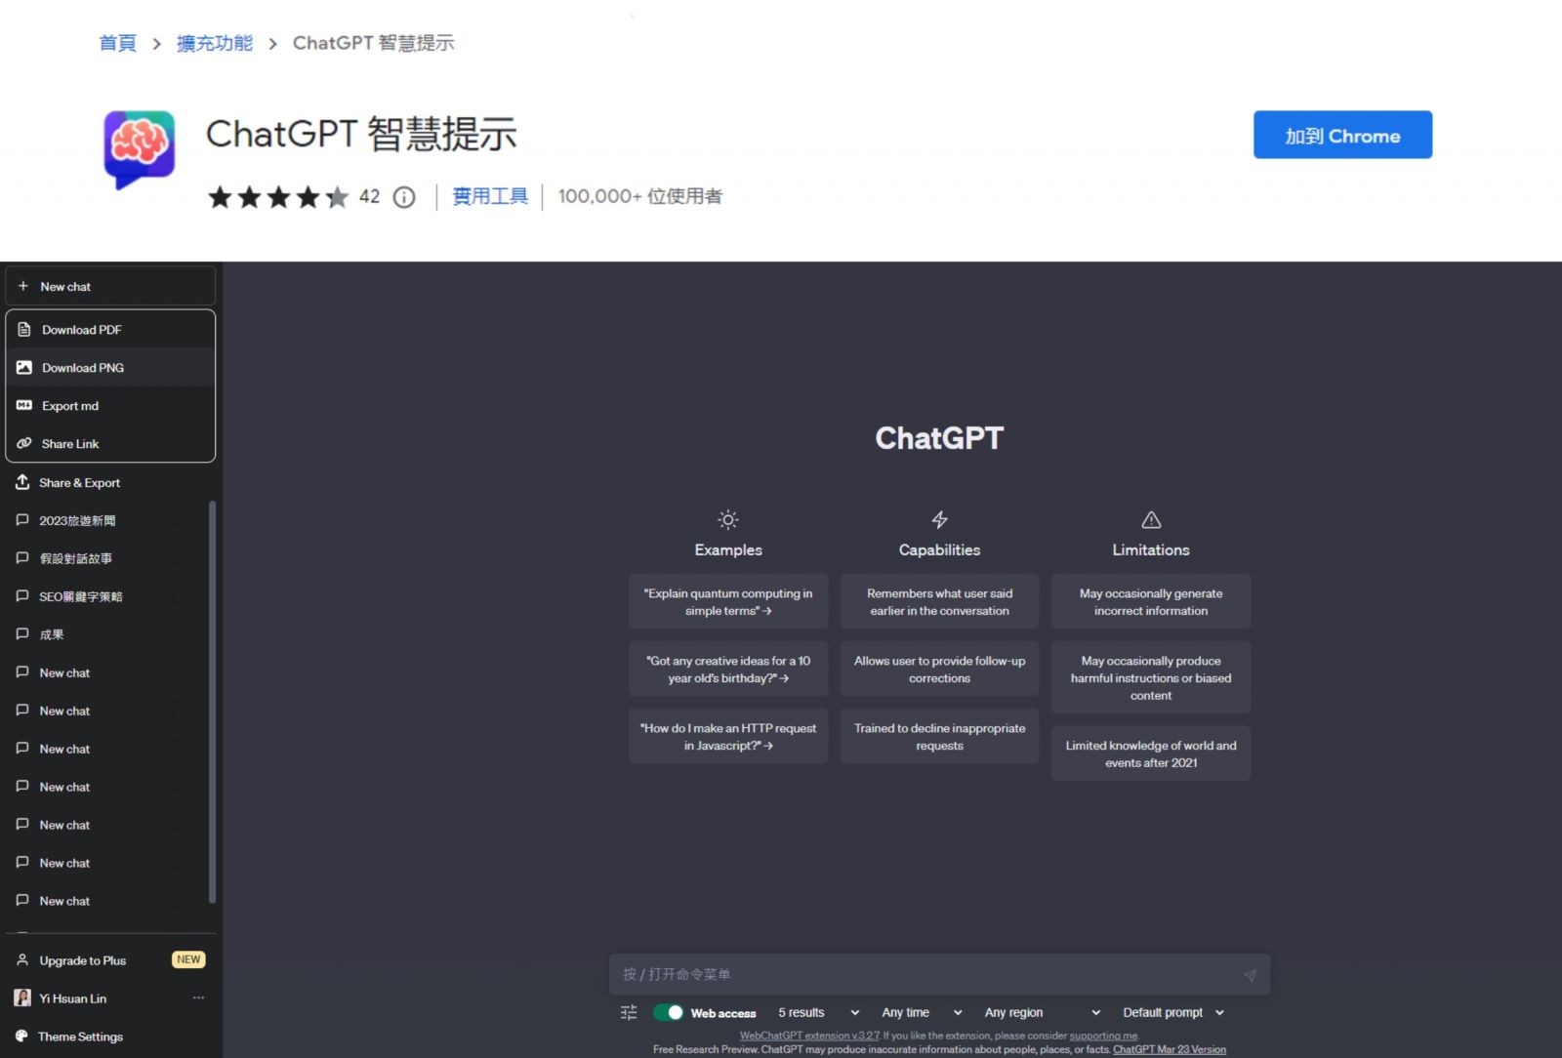Click the lightning icon above Capabilities
The height and width of the screenshot is (1058, 1562).
pyautogui.click(x=939, y=519)
